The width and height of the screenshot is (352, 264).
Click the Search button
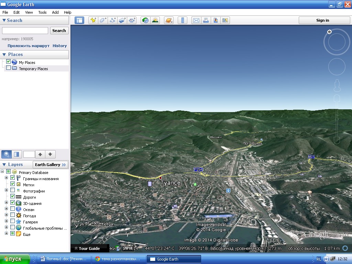(59, 31)
